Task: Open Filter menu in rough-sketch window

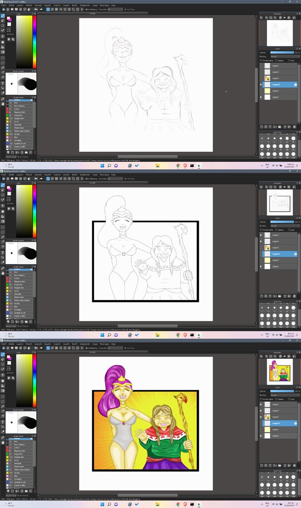Action: click(29, 5)
